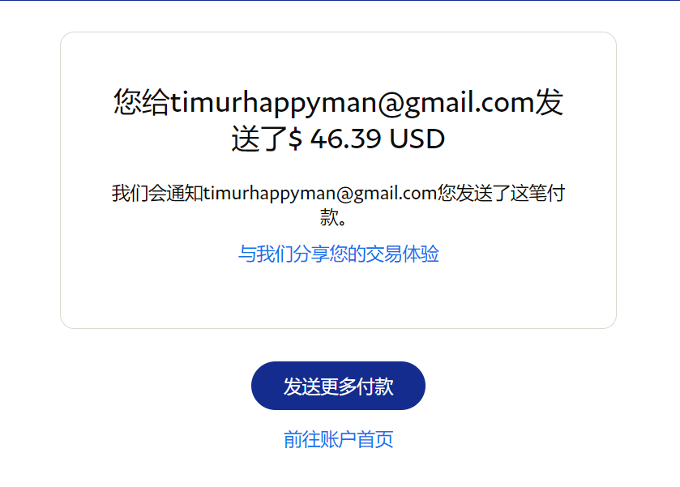680x487 pixels.
Task: Click the $ 46.39 USD amount text
Action: (x=367, y=139)
